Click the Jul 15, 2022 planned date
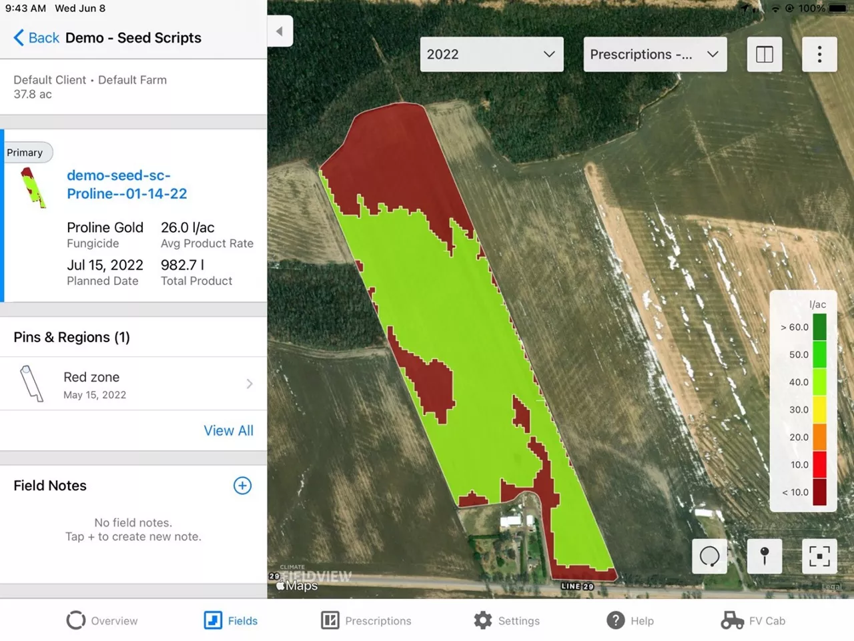 pyautogui.click(x=105, y=265)
